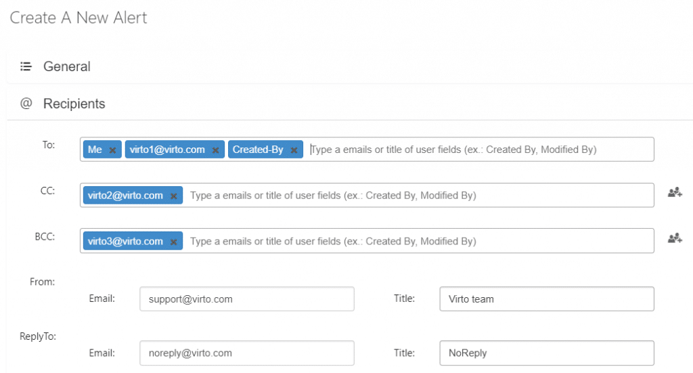The image size is (693, 373).
Task: Open add-users picker for CC
Action: point(675,192)
